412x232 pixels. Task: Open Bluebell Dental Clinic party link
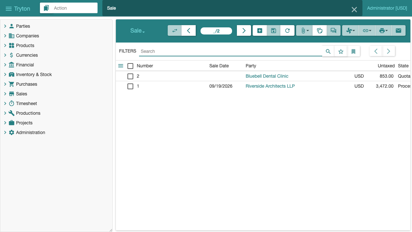tap(267, 76)
